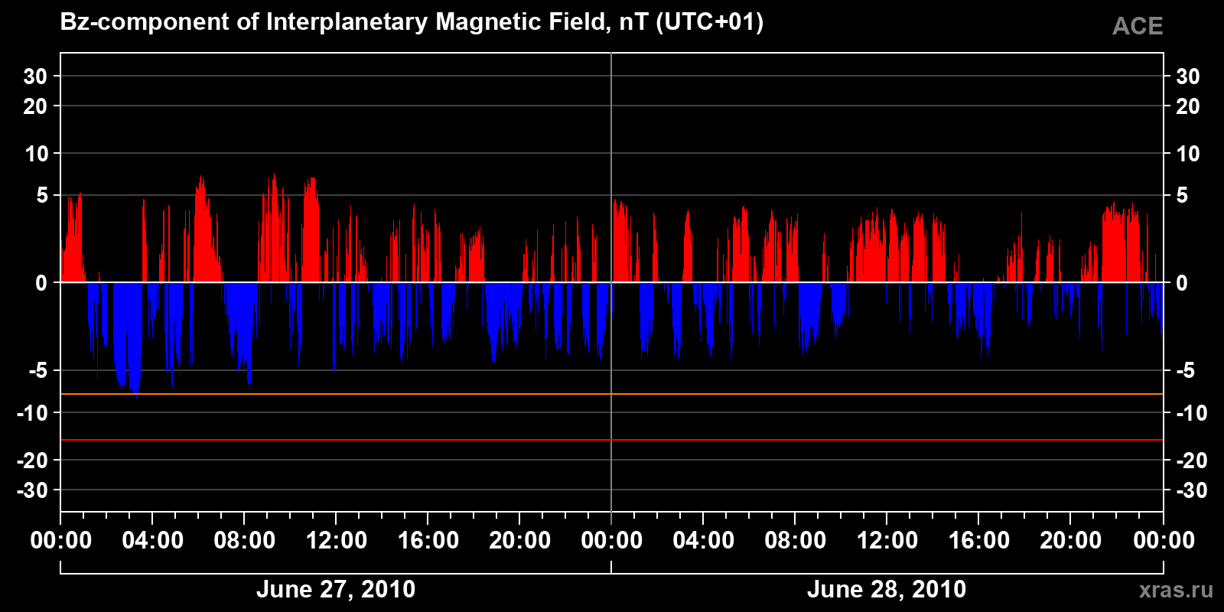Click the -5 label on the left axis
This screenshot has height=612, width=1224.
pyautogui.click(x=38, y=371)
